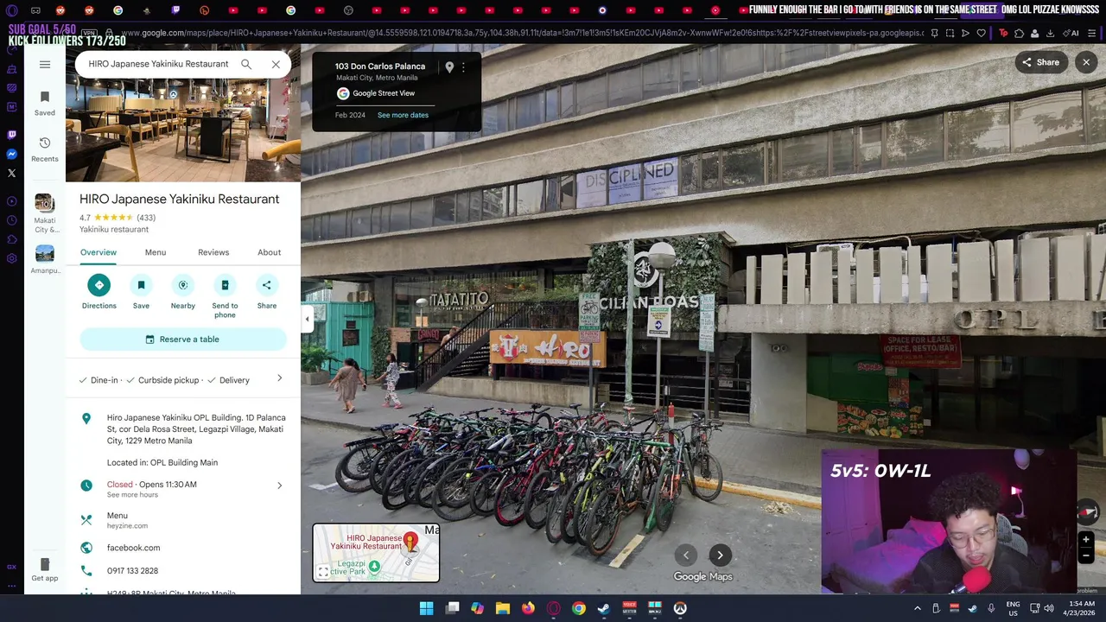Zoom in Street View with plus

[x=1086, y=540]
